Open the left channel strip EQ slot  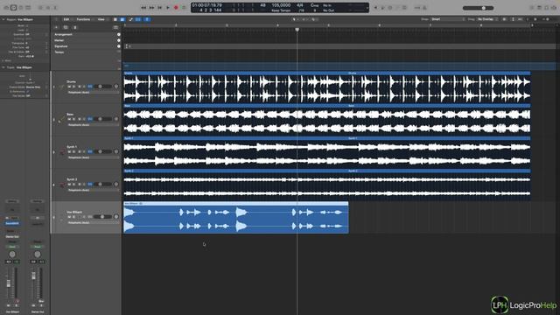click(x=12, y=210)
